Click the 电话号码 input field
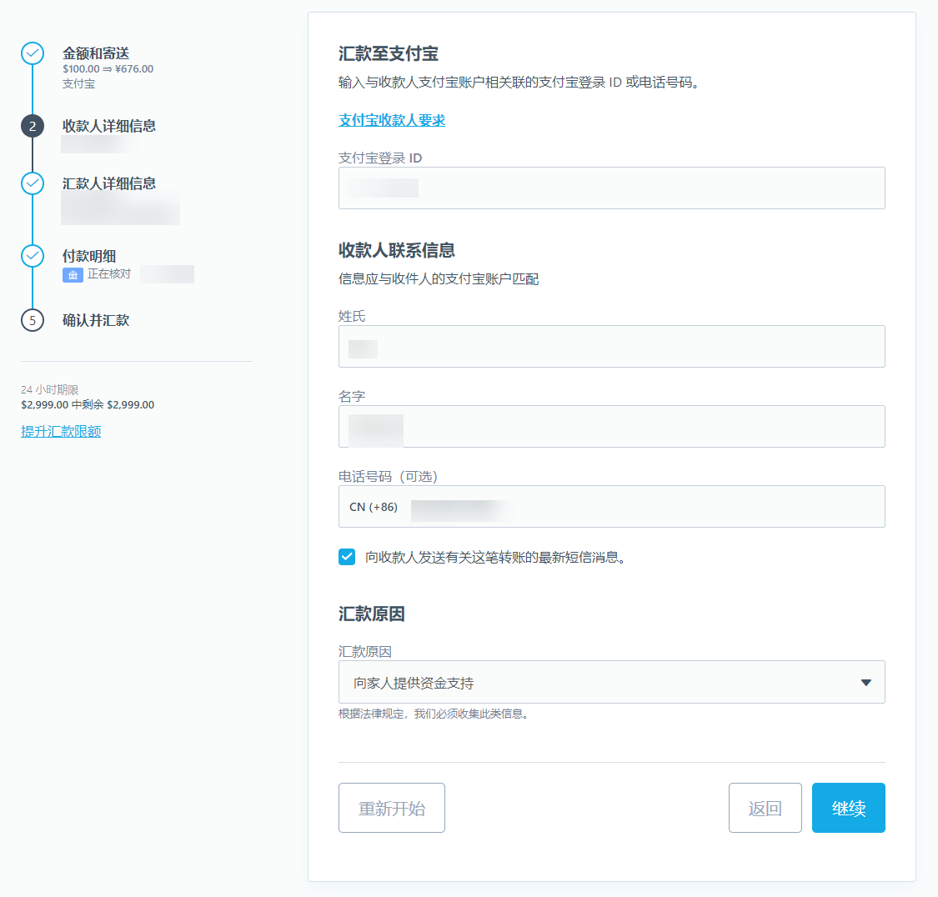 point(611,507)
